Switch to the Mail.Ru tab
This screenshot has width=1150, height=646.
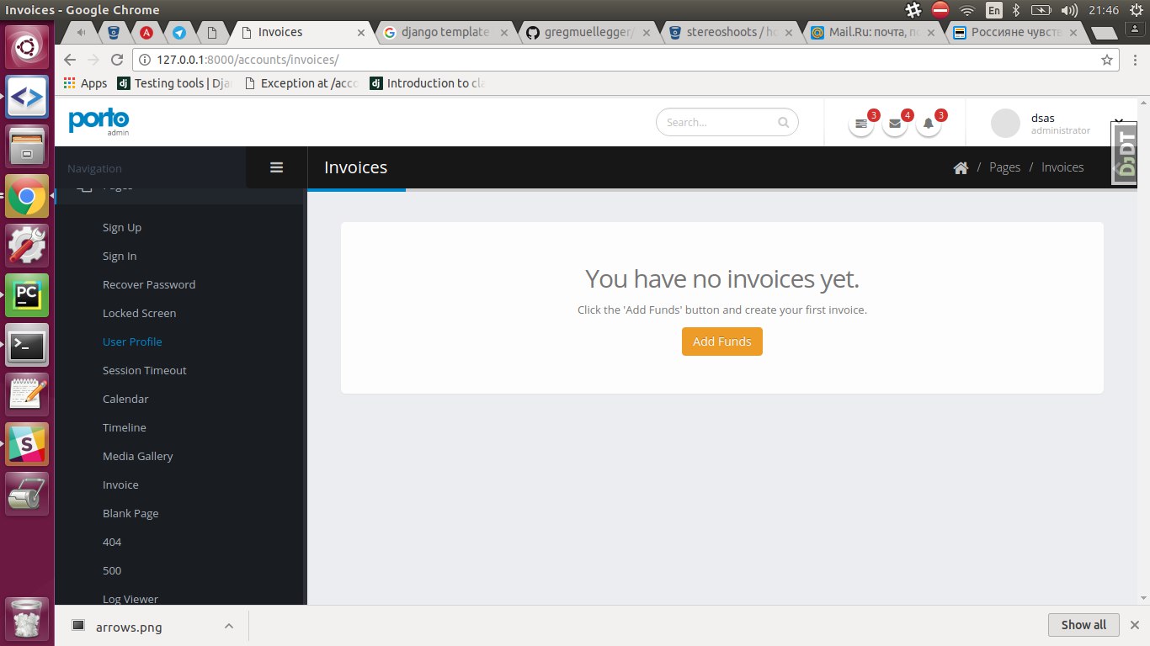click(872, 33)
